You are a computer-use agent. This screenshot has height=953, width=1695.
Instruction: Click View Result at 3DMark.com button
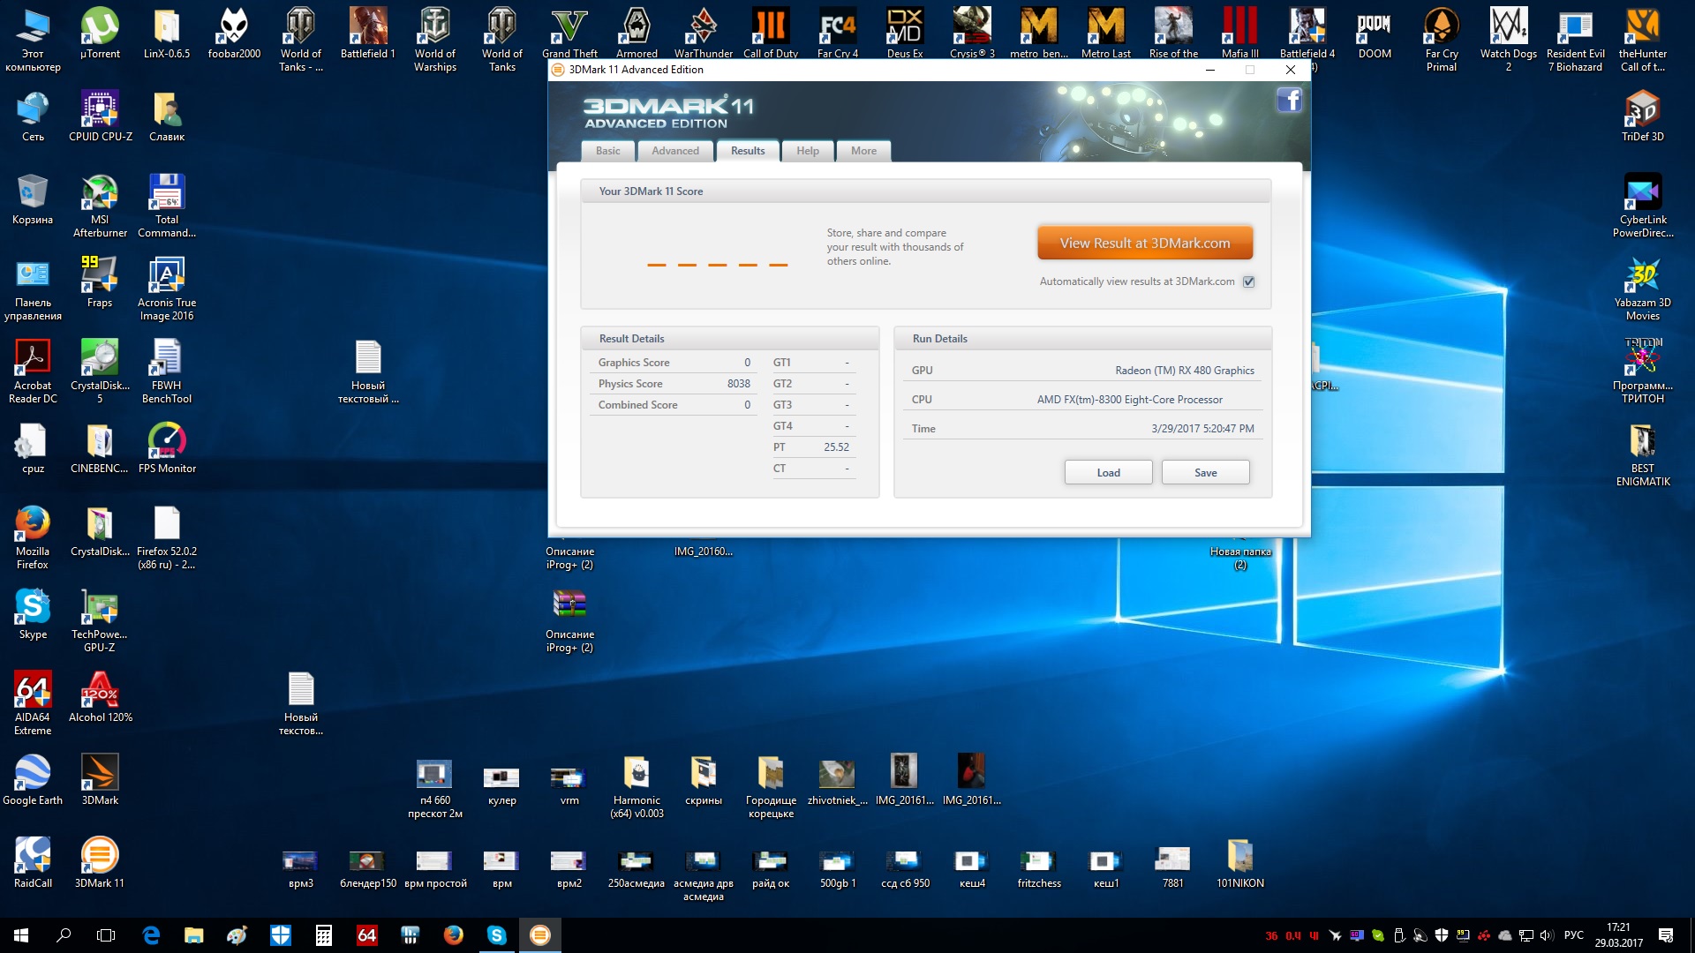1144,244
